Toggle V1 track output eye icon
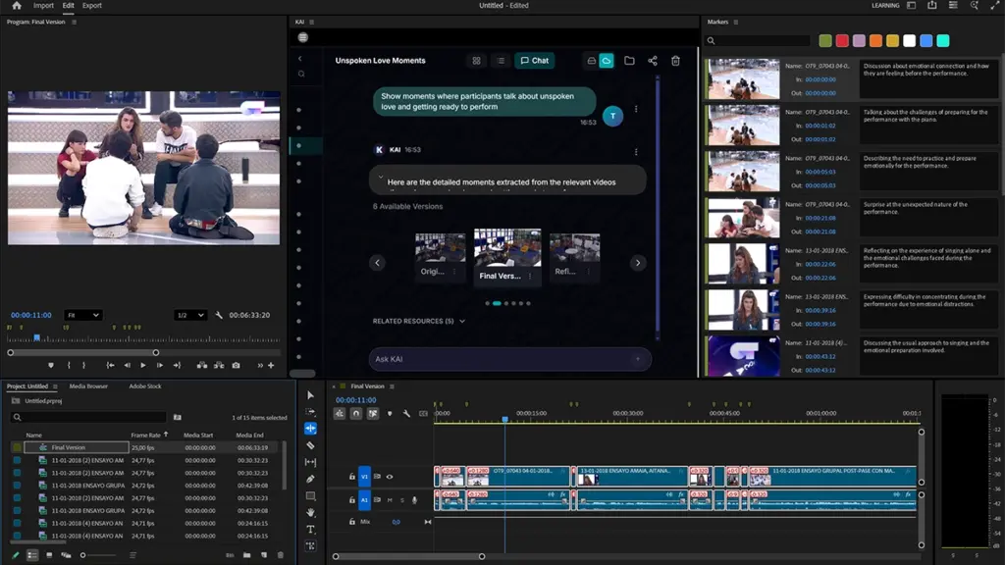This screenshot has height=565, width=1005. click(x=390, y=477)
